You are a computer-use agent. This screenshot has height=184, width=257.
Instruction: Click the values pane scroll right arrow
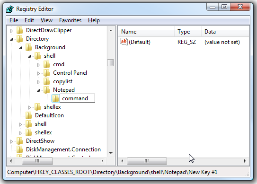(x=245, y=161)
